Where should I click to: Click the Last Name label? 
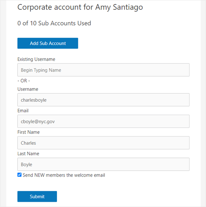(x=28, y=154)
